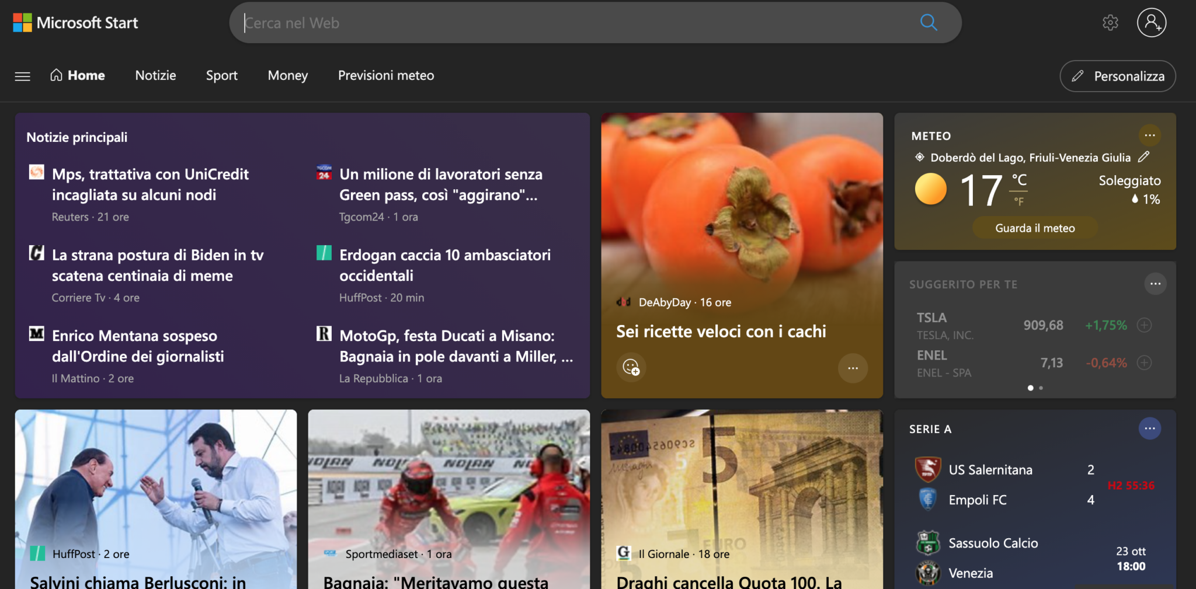Click the ENEL SPA stock row
This screenshot has height=589, width=1196.
pyautogui.click(x=1034, y=363)
